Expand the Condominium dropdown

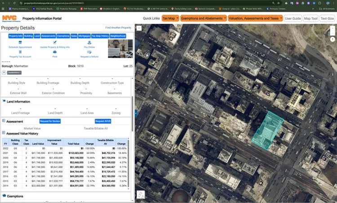click(x=14, y=72)
